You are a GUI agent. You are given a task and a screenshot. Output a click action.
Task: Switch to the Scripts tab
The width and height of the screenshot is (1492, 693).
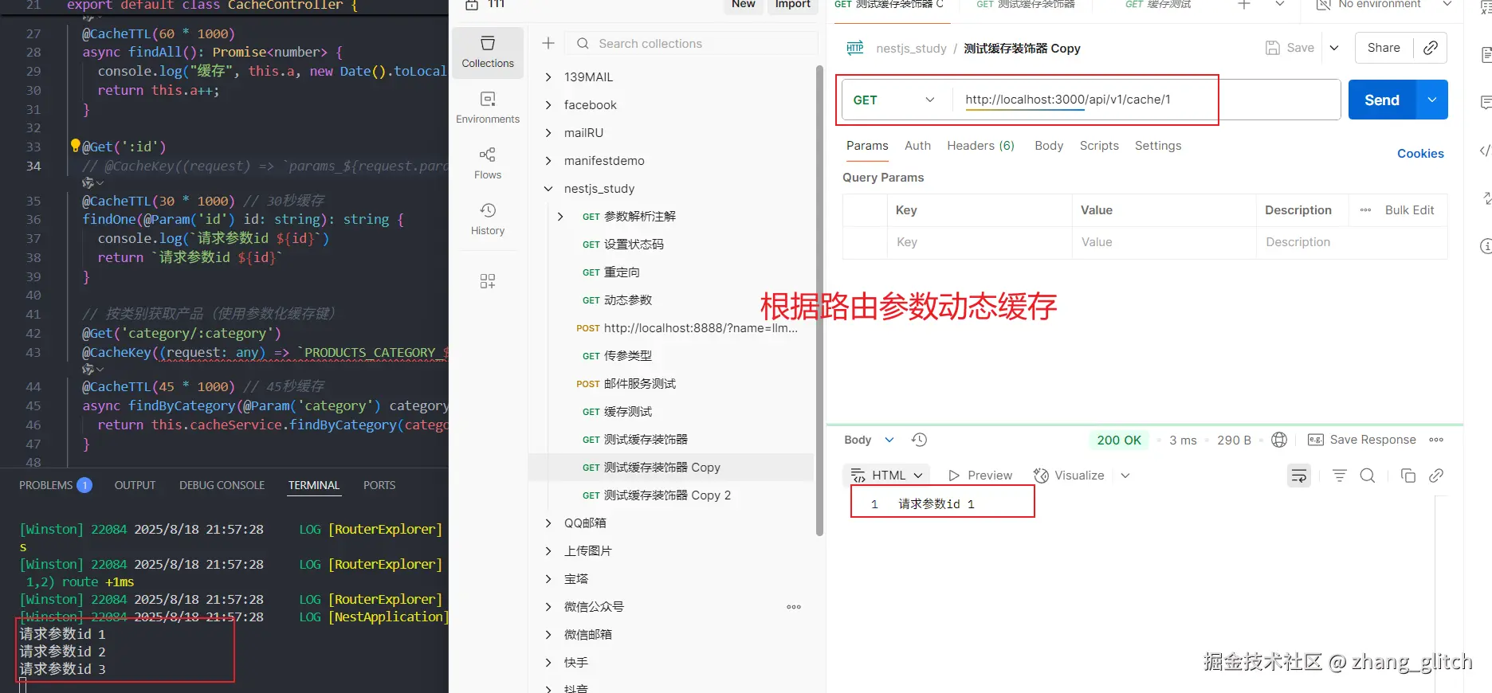(1099, 146)
